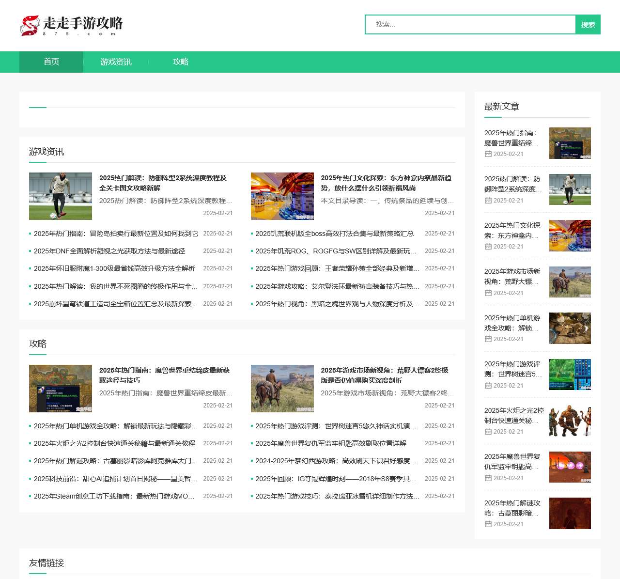Screen dimensions: 620x579
Task: Open 热门单机游戏全攻略 article link
Action: 116,426
